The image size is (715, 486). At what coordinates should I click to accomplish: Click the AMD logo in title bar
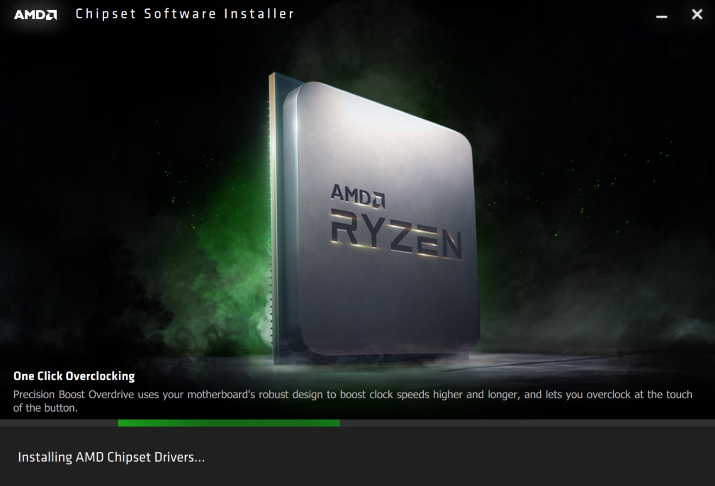click(x=35, y=15)
